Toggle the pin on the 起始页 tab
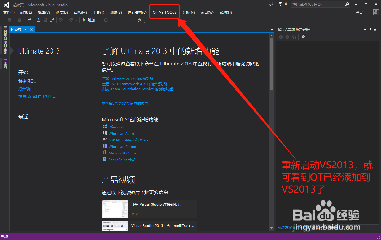This screenshot has width=381, height=240. click(27, 29)
